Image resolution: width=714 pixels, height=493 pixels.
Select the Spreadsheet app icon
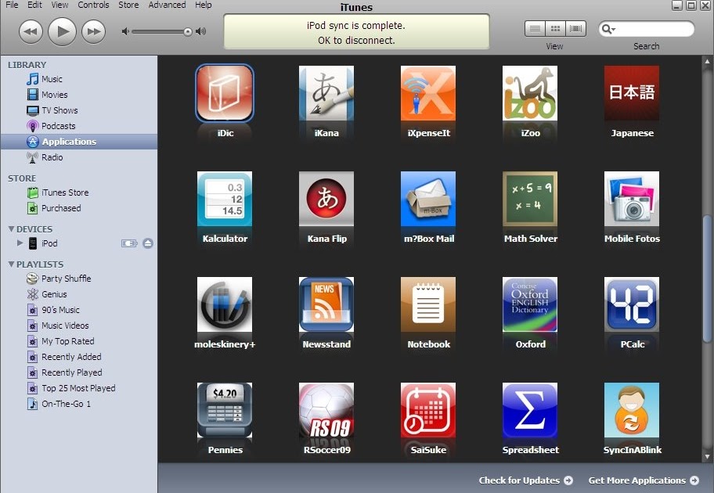click(530, 410)
